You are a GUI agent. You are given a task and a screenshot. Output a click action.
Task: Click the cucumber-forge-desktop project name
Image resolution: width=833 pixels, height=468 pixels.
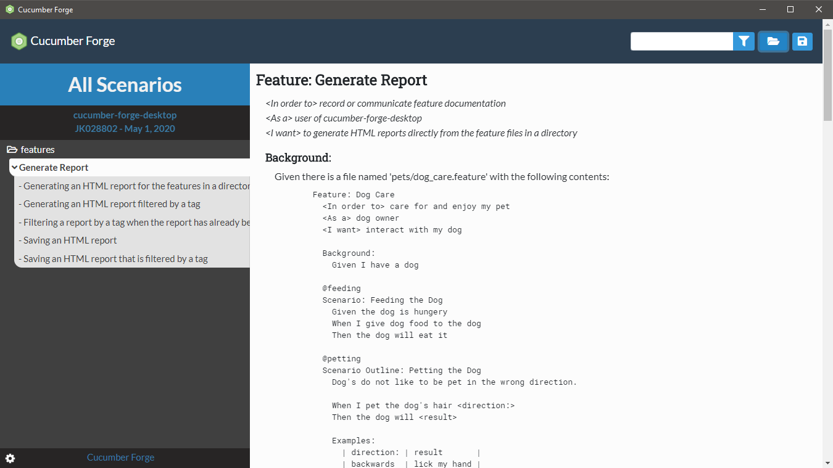coord(125,115)
